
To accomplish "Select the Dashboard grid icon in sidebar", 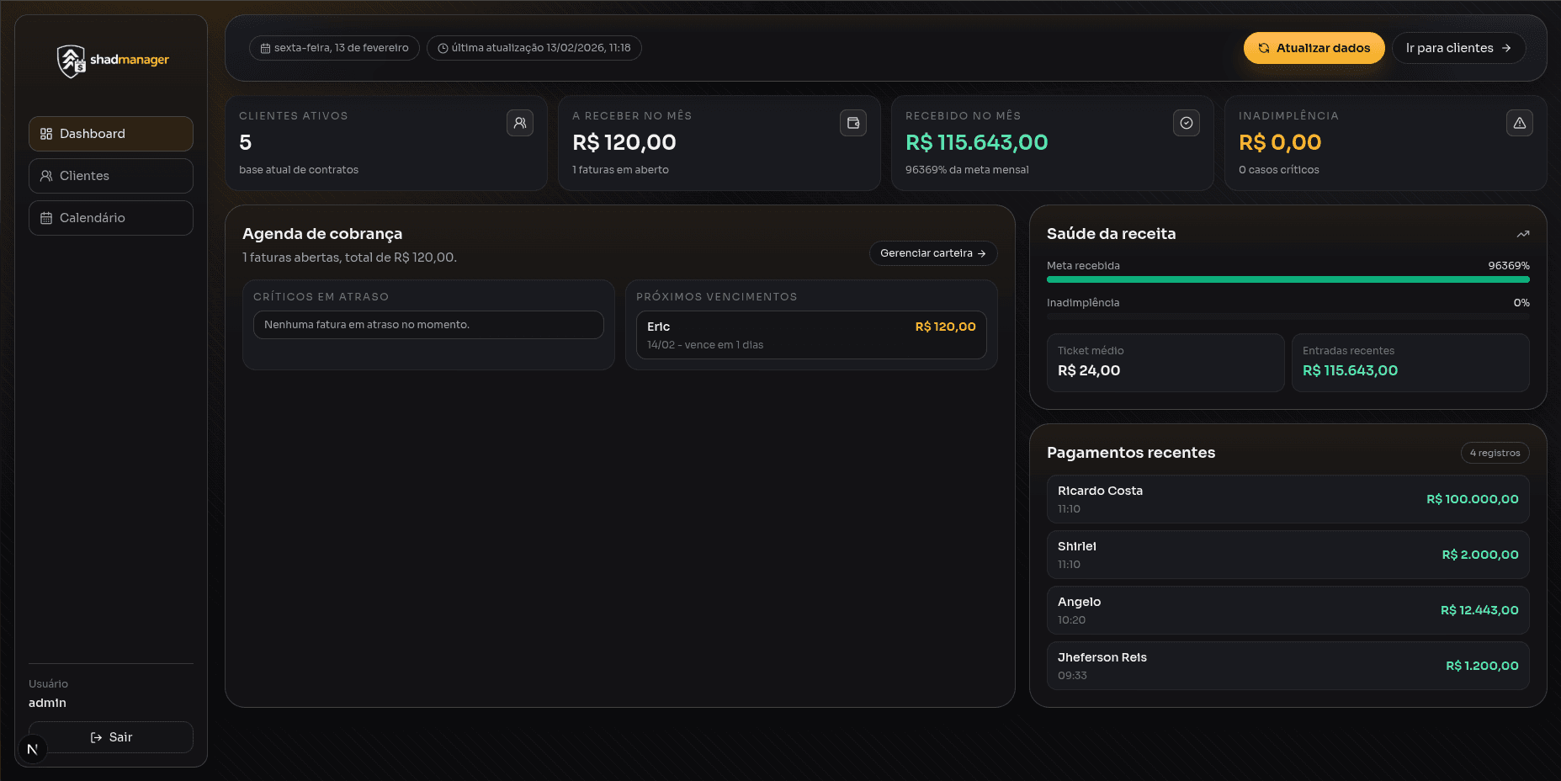I will 45,133.
